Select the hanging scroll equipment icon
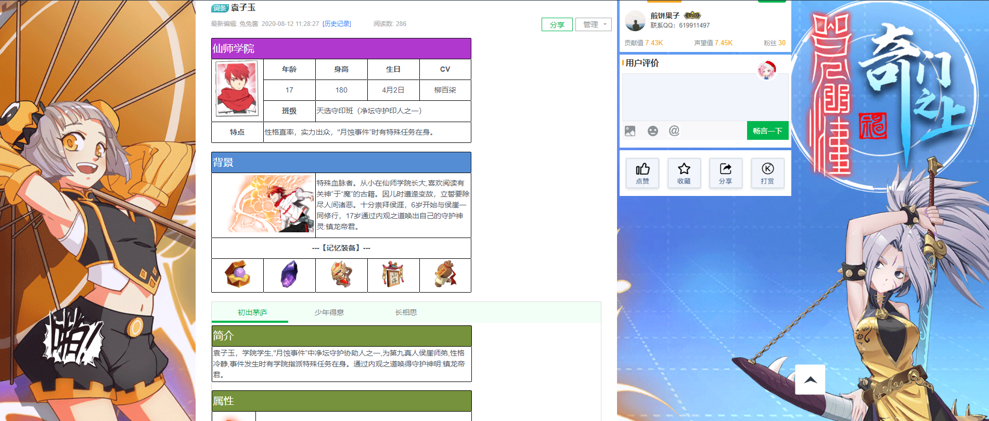This screenshot has width=989, height=421. click(393, 274)
